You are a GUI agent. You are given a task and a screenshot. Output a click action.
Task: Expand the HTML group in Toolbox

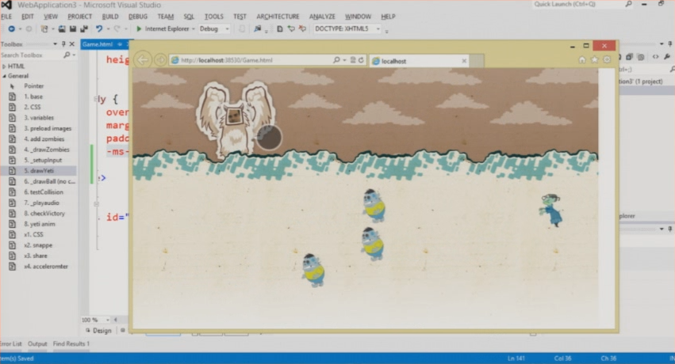pyautogui.click(x=4, y=66)
